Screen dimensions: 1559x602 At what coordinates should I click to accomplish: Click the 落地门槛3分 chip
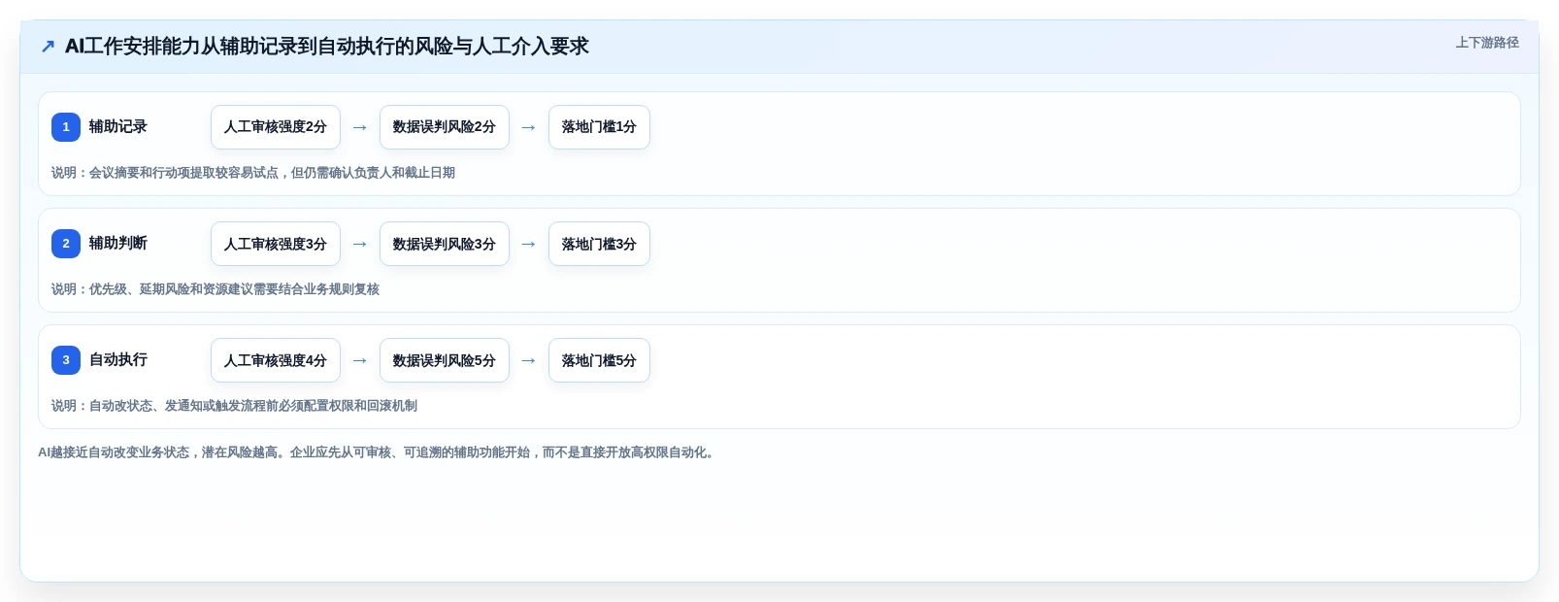click(599, 244)
